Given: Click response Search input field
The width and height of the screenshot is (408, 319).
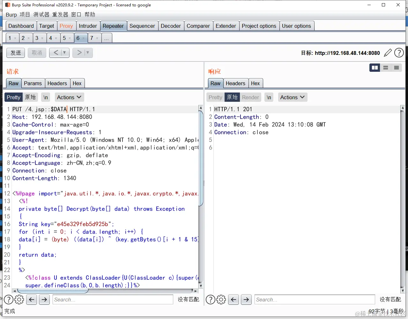Looking at the screenshot, I should (x=315, y=300).
